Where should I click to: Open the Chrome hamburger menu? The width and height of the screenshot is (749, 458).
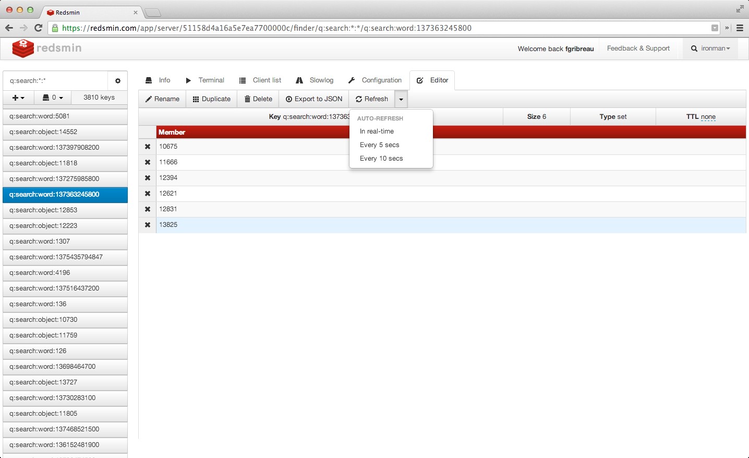pos(740,28)
